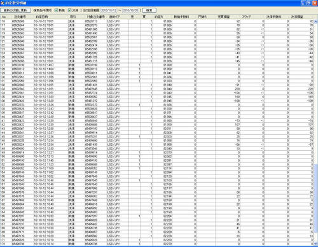Click the start date field 2010/10/12

point(109,10)
